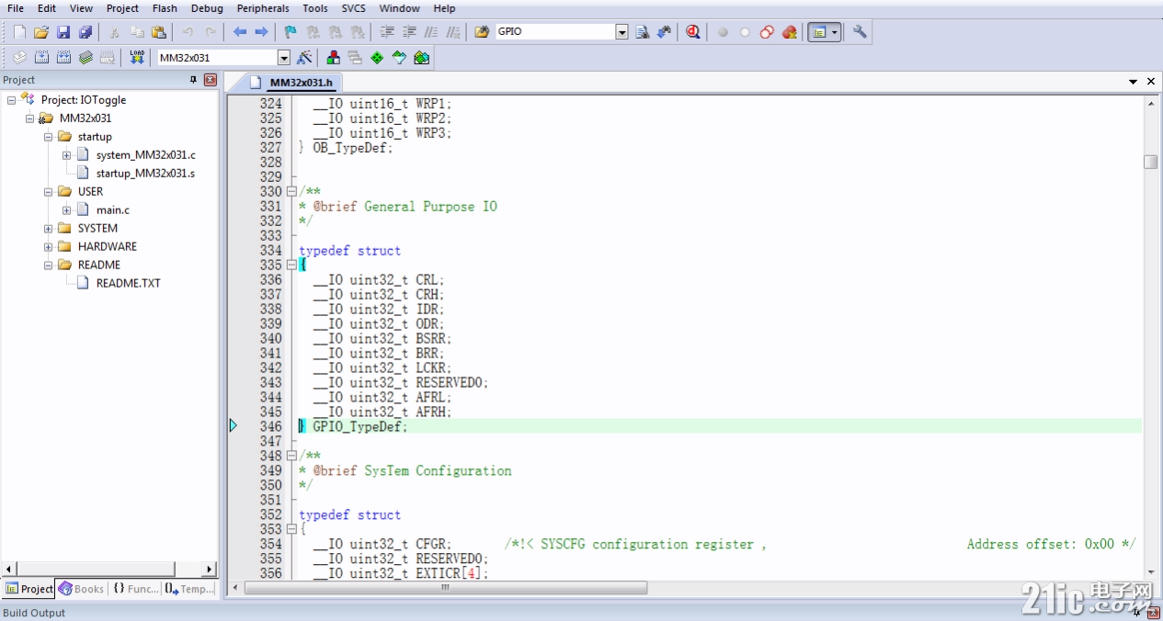Start or stop the debug session
1163x621 pixels.
pyautogui.click(x=692, y=32)
